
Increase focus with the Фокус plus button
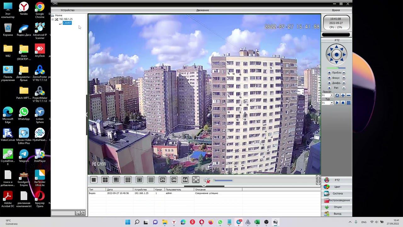coord(329,78)
